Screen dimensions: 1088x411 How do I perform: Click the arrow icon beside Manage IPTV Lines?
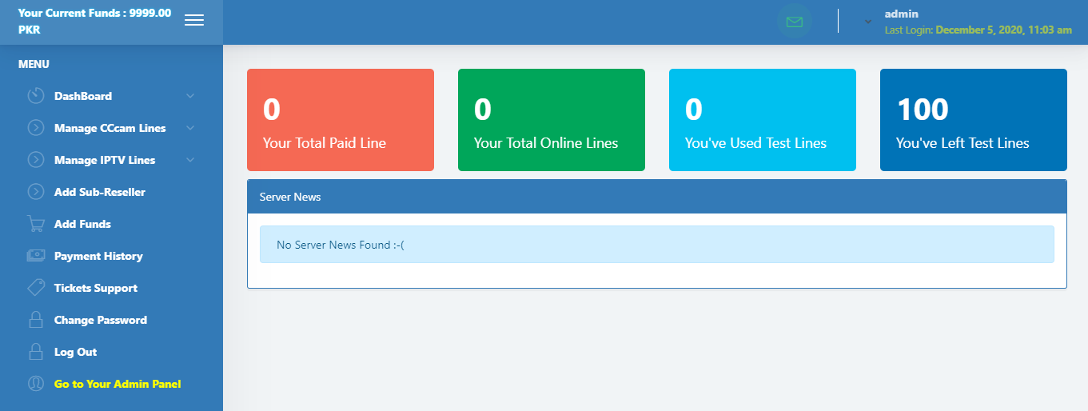[x=36, y=160]
